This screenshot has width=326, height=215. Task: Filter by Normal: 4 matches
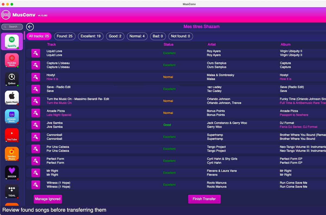click(x=137, y=36)
